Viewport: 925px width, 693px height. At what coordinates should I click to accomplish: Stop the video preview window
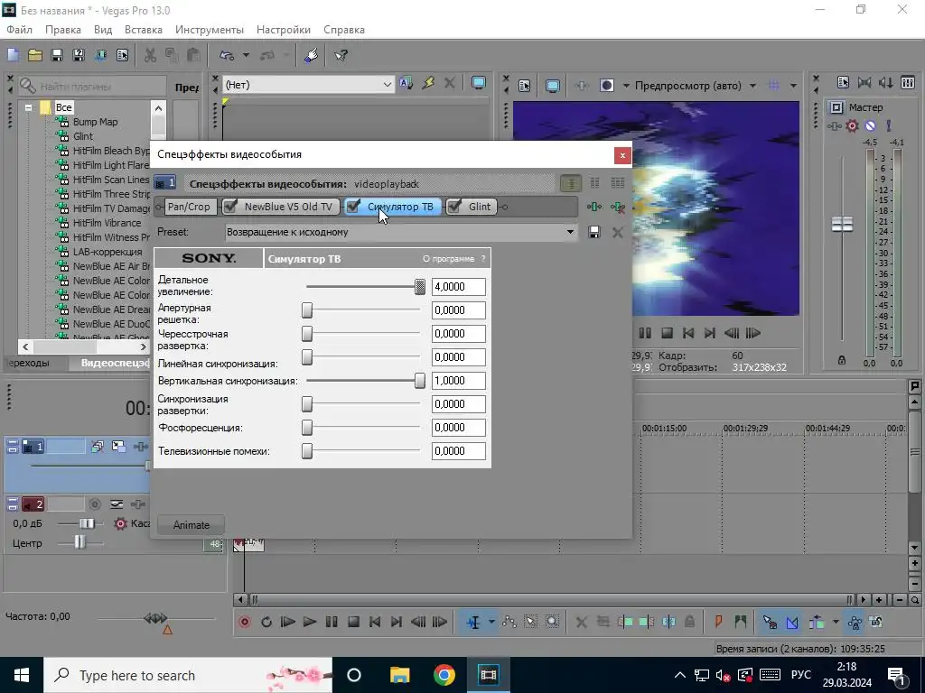[x=667, y=334]
